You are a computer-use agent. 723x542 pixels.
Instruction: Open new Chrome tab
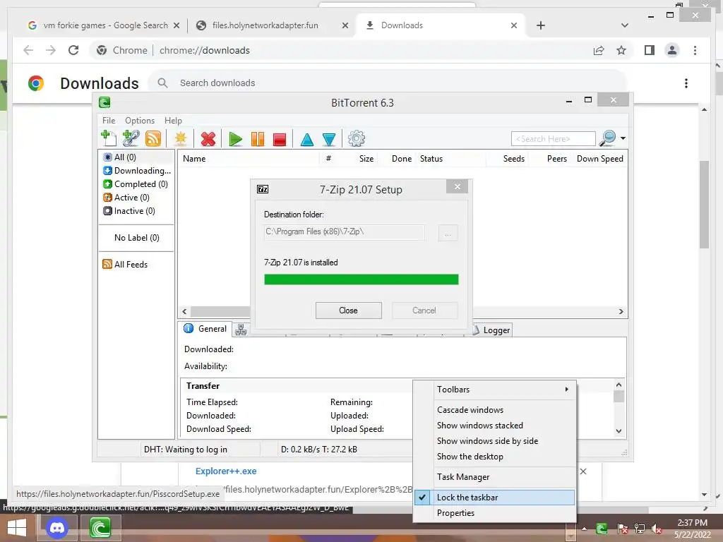[541, 25]
